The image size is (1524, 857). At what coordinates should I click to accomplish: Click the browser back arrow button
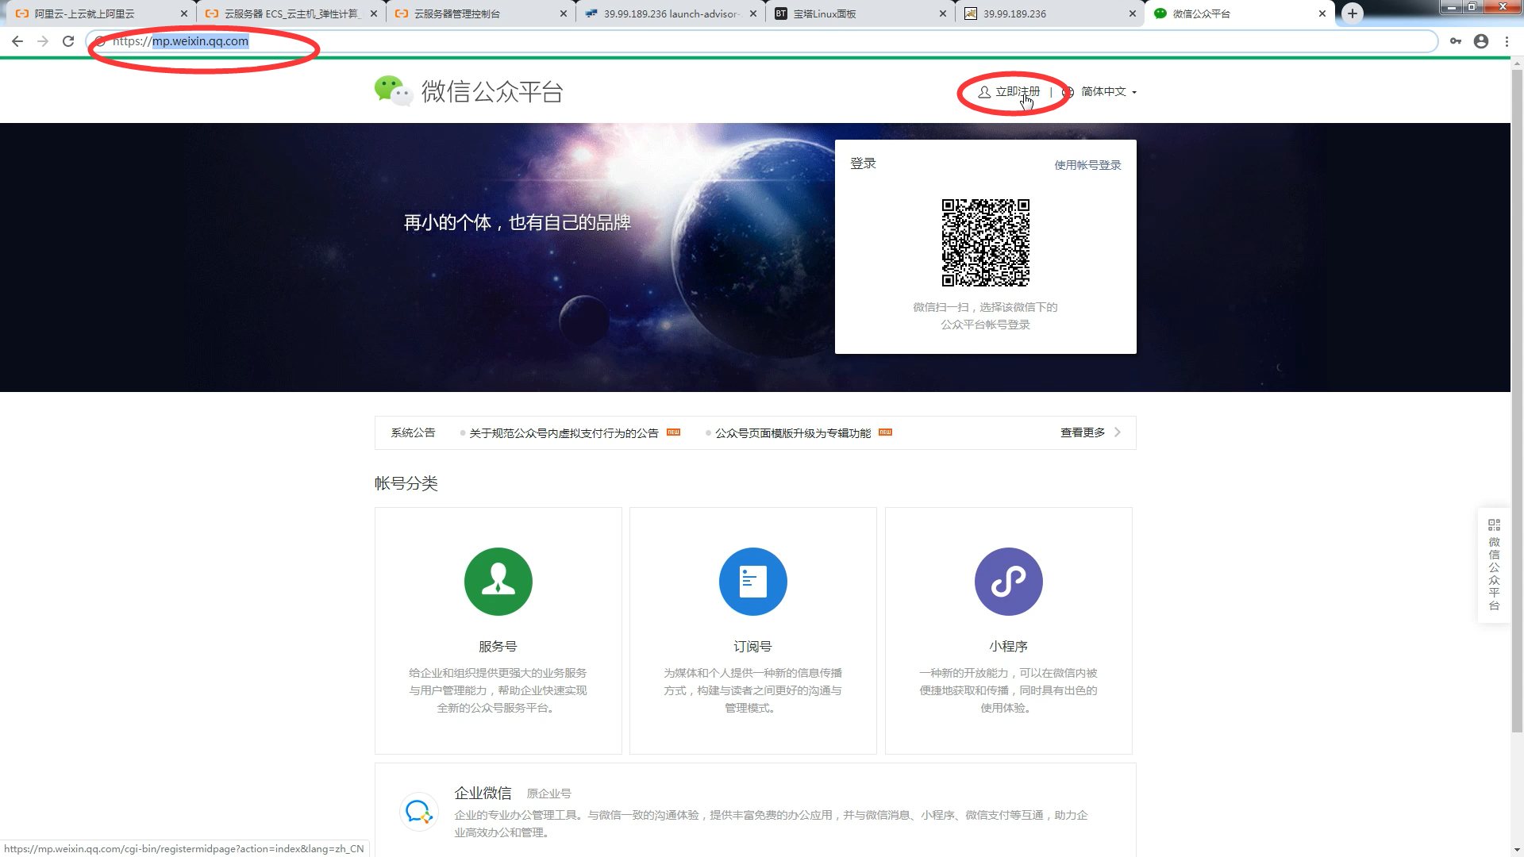tap(17, 41)
